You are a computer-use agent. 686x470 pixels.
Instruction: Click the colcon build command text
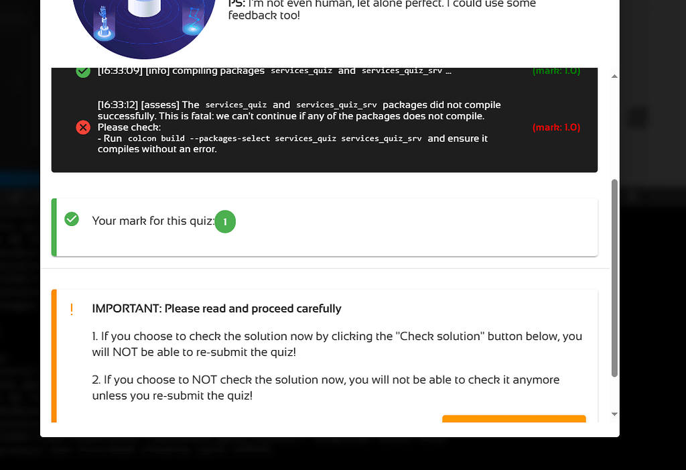(275, 138)
